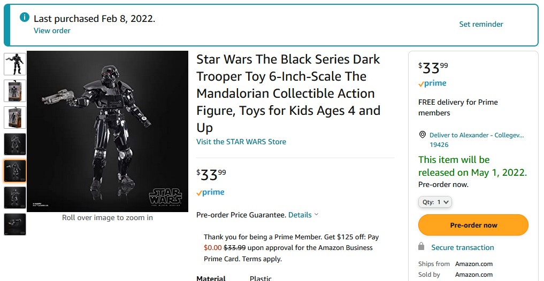Open the Qty quantity dropdown
Viewport: 544px width, 281px height.
pyautogui.click(x=435, y=202)
